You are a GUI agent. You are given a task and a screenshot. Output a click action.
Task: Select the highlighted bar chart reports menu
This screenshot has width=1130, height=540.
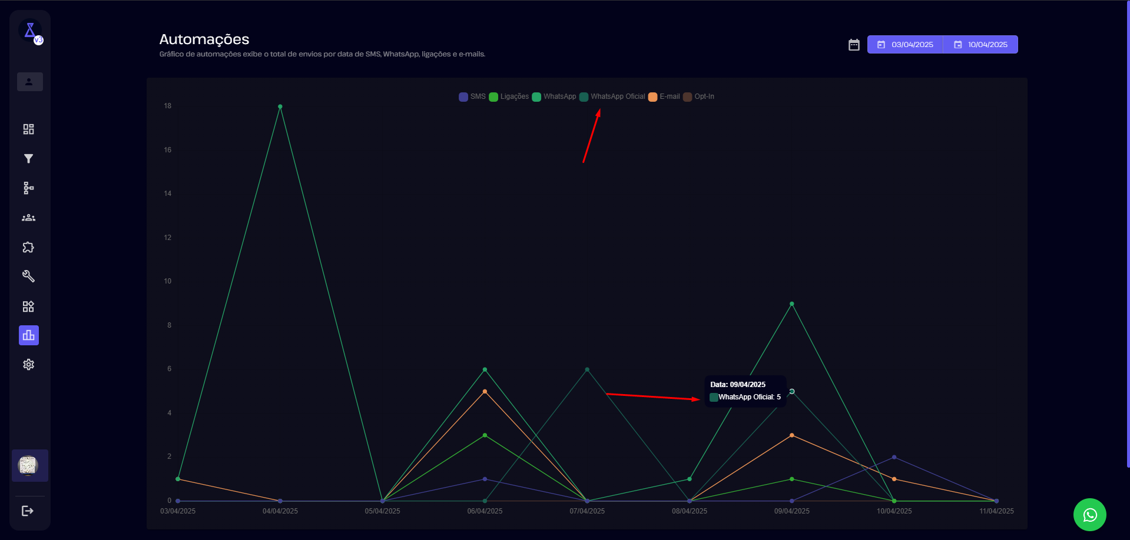coord(28,335)
